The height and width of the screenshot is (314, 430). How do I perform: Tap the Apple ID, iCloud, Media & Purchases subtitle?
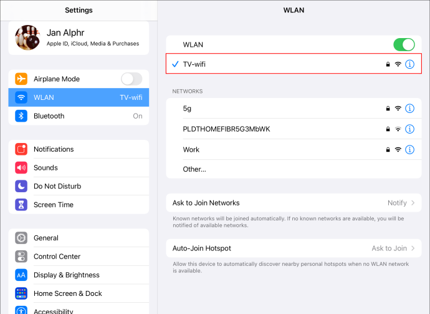93,44
